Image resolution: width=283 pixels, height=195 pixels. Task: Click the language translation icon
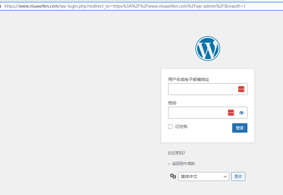click(x=173, y=176)
